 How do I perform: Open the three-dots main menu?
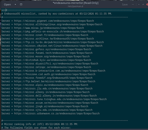[133, 4]
